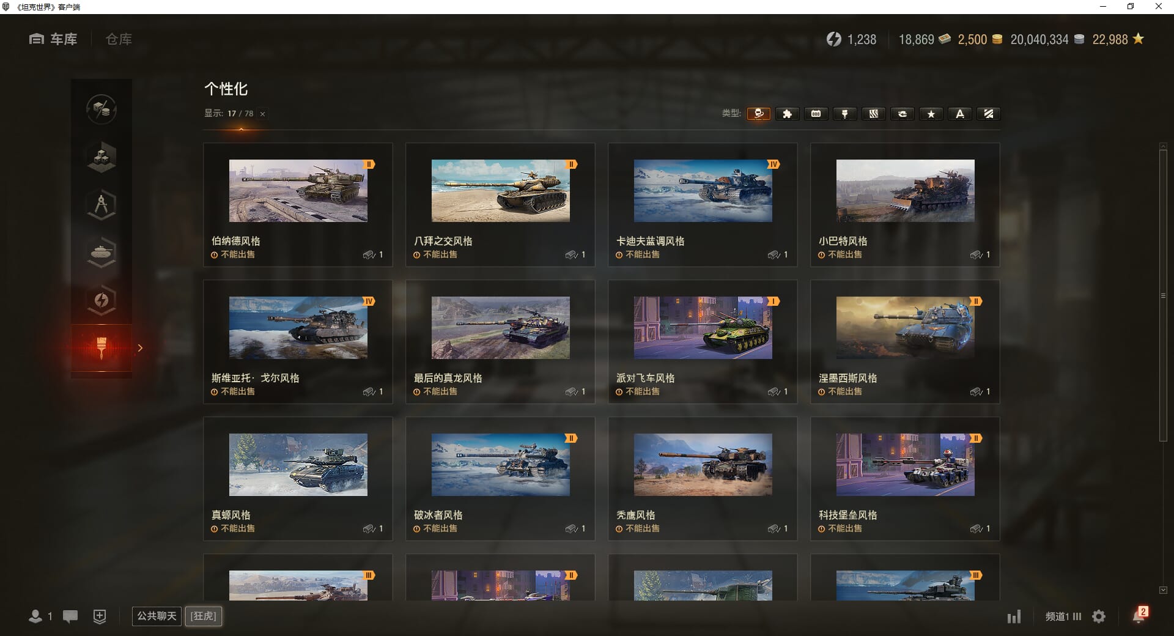Open the customization brush section in sidebar

tap(102, 347)
